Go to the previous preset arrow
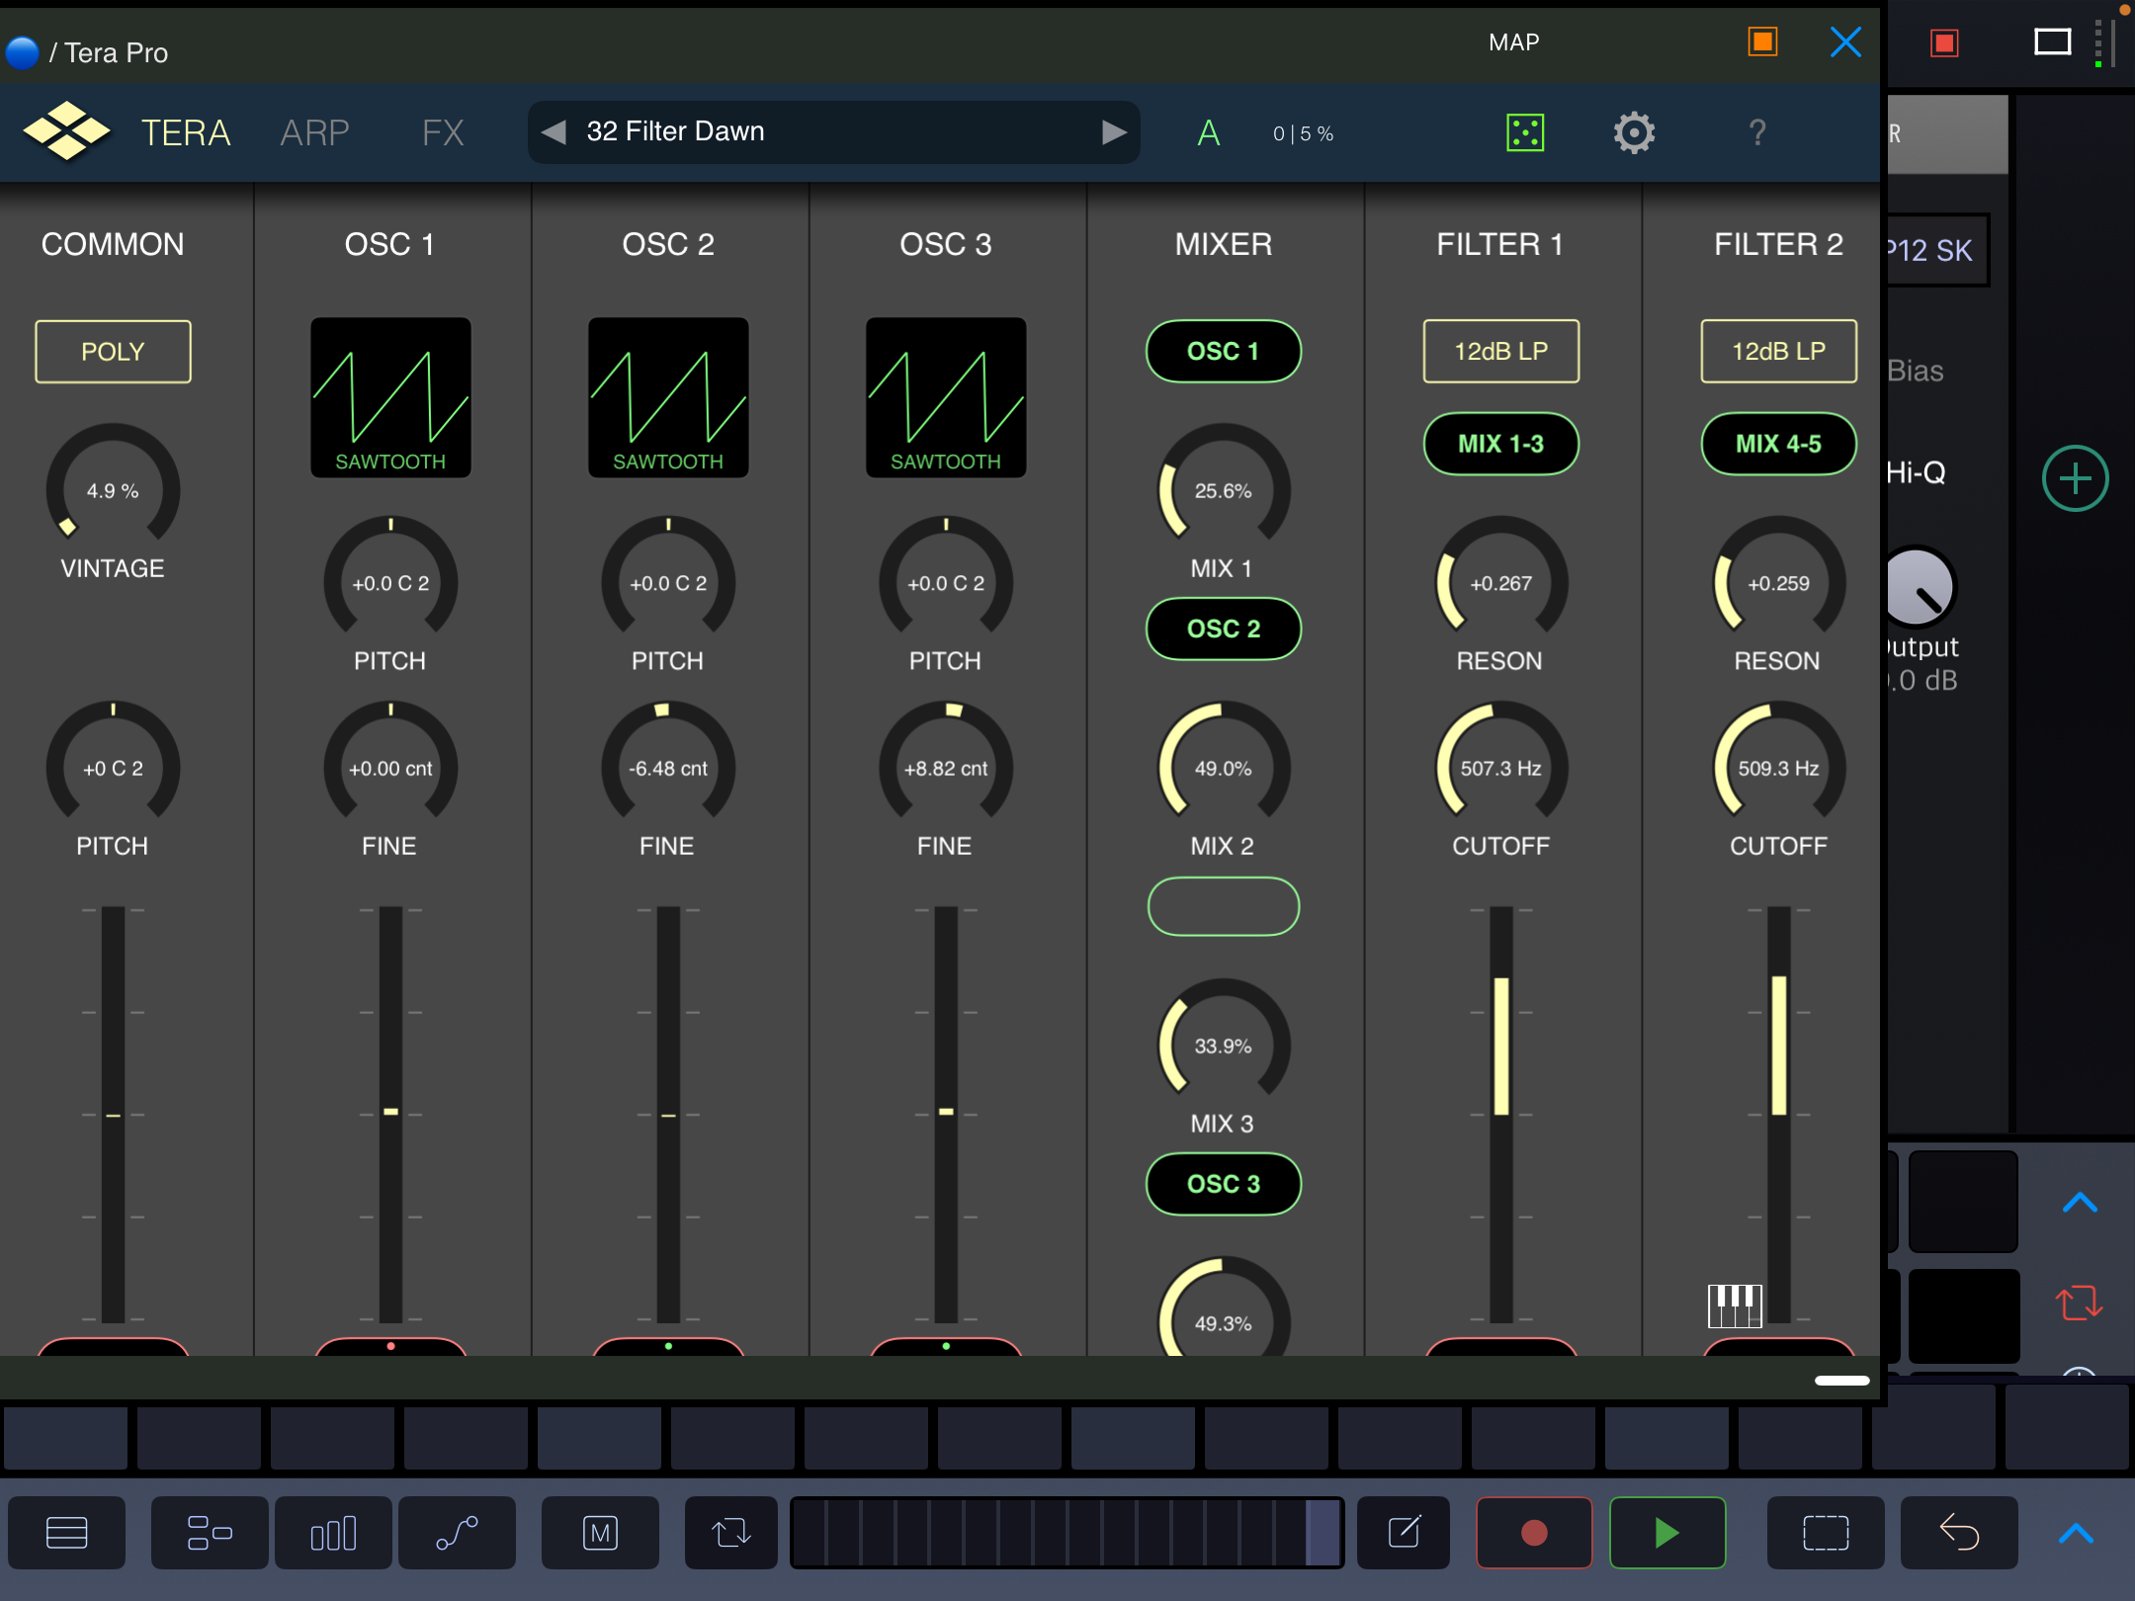The height and width of the screenshot is (1601, 2135). [x=554, y=131]
